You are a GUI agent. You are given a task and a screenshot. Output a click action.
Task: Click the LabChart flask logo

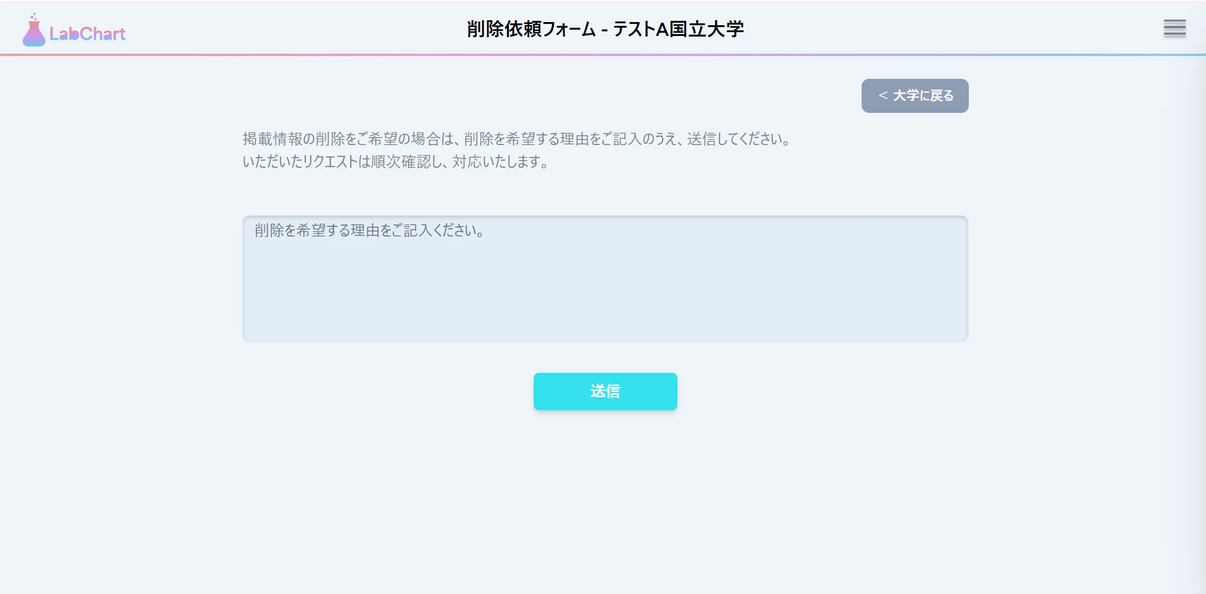74,30
